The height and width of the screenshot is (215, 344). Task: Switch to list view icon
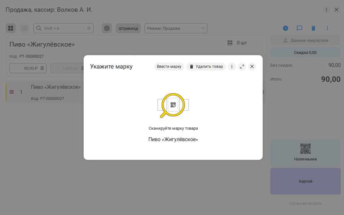point(25,28)
